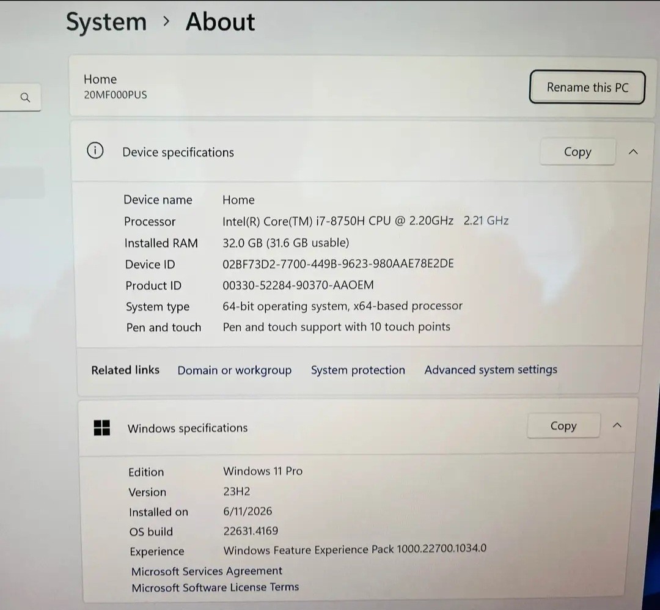
Task: Click the search magnifier icon
Action: point(25,98)
